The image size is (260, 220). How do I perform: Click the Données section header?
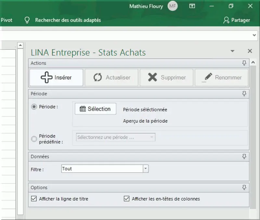pos(139,157)
